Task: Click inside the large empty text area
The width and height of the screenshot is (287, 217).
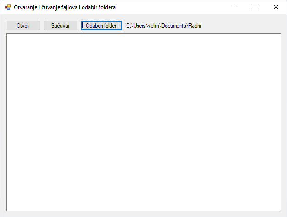Action: tap(143, 122)
